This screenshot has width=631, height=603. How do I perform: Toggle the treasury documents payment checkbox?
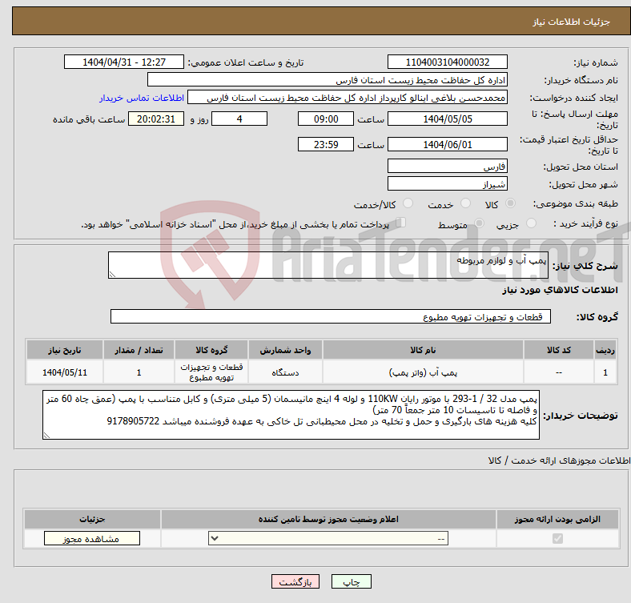click(402, 223)
